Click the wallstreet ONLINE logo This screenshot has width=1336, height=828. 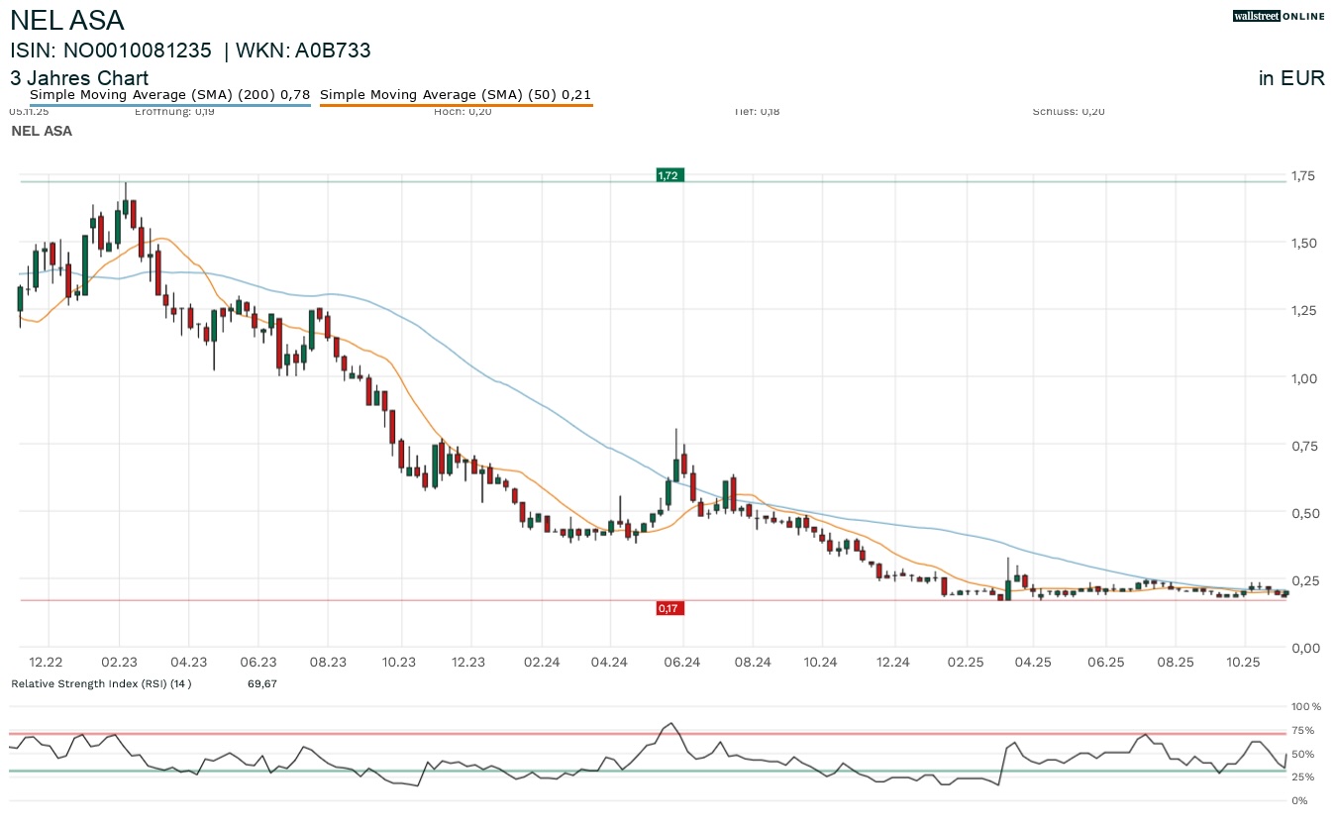pos(1278,16)
